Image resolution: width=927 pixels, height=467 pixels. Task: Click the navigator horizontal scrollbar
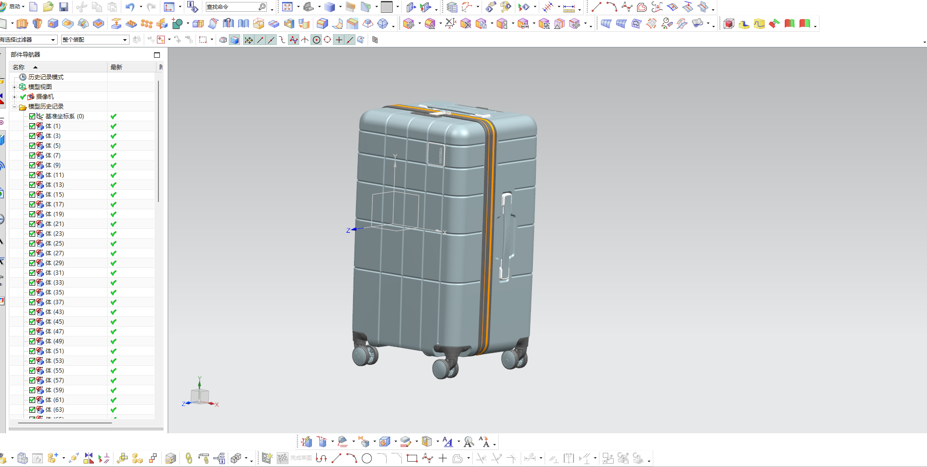click(x=65, y=423)
